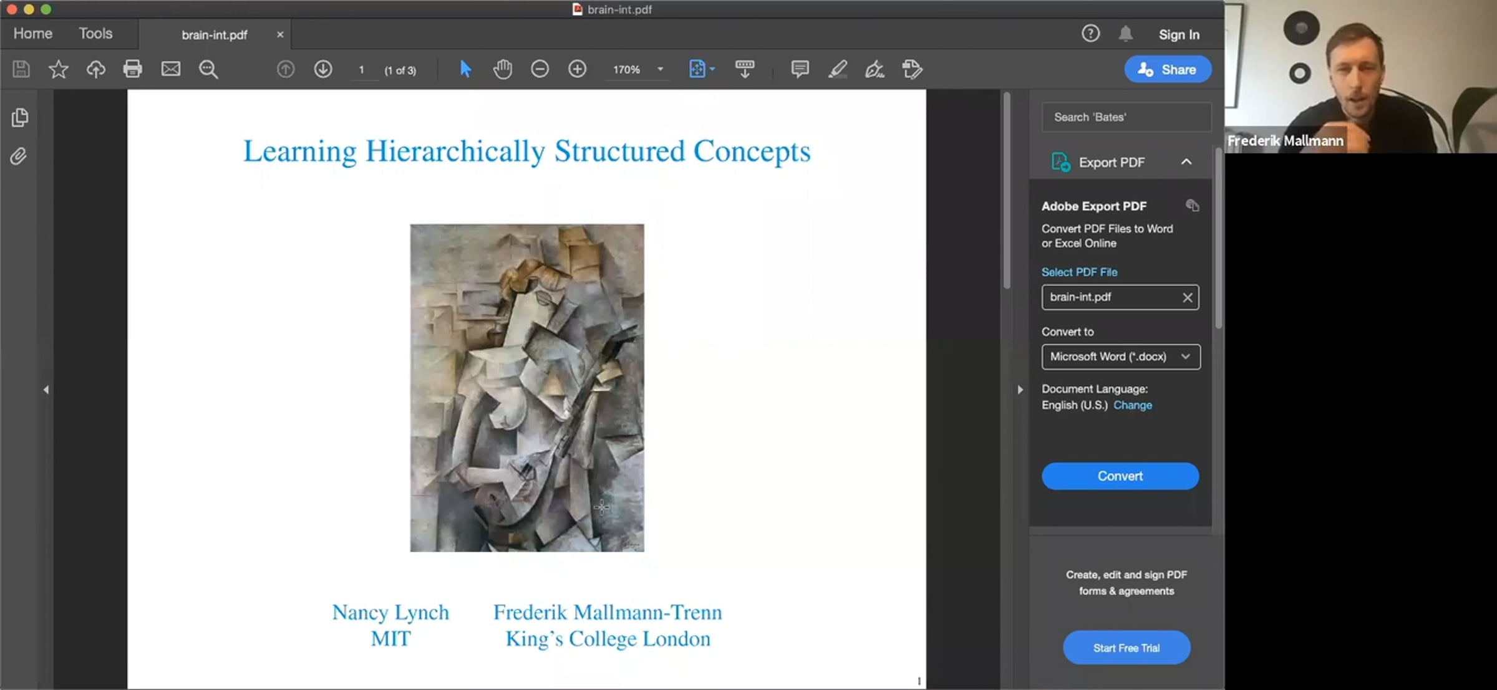
Task: Click the upload to cloud icon
Action: [x=95, y=69]
